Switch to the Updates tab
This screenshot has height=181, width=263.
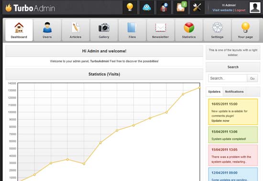click(214, 92)
